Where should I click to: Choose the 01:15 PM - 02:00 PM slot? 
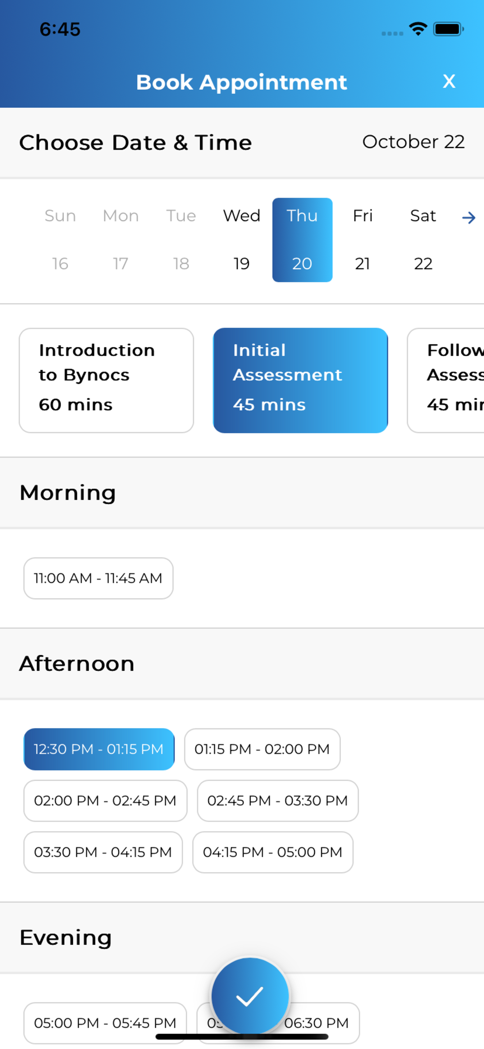tap(262, 749)
